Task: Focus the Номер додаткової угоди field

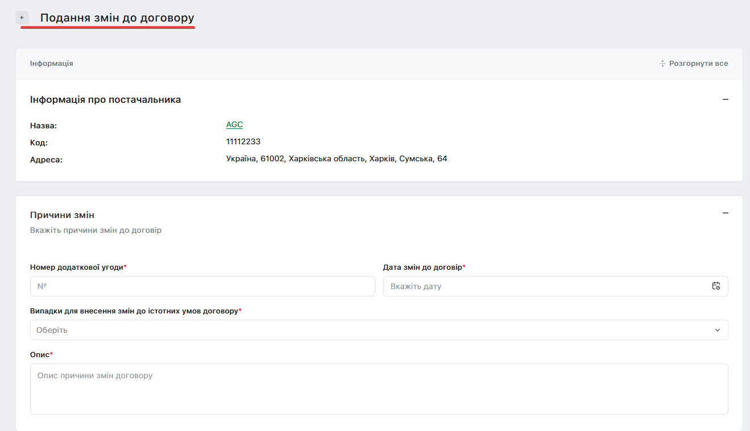Action: [x=202, y=286]
